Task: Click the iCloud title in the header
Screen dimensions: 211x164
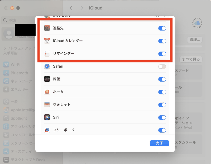Action: tap(96, 8)
